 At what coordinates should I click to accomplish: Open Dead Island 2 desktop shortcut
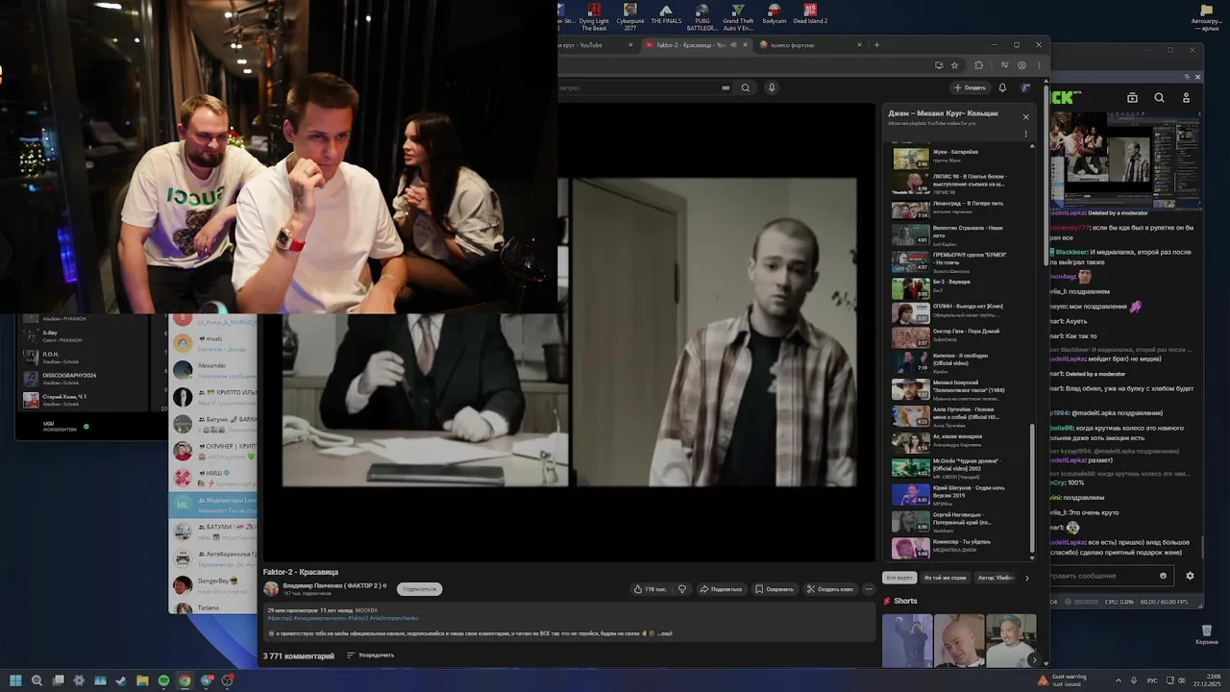click(x=810, y=13)
